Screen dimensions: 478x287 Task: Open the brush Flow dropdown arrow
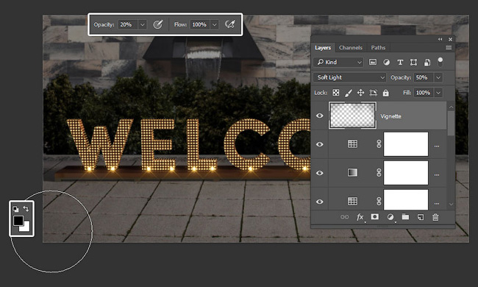215,24
